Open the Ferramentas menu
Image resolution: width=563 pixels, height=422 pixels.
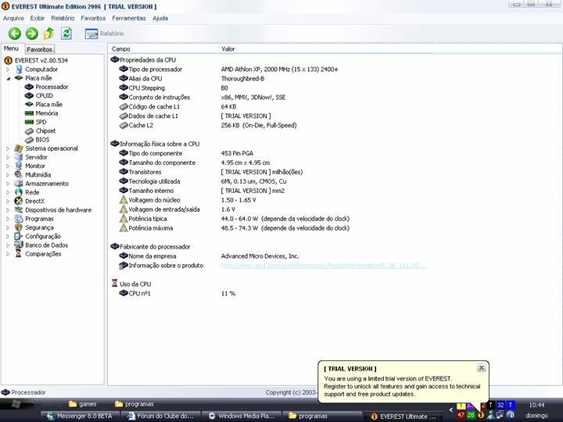pos(129,18)
